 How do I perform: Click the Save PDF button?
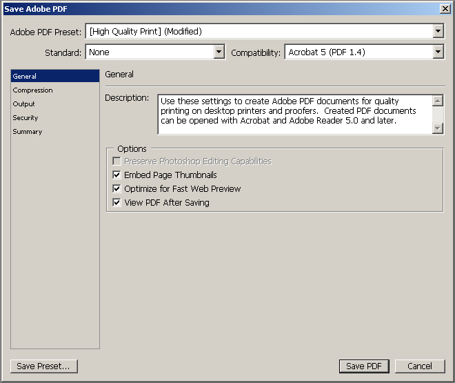tap(364, 366)
